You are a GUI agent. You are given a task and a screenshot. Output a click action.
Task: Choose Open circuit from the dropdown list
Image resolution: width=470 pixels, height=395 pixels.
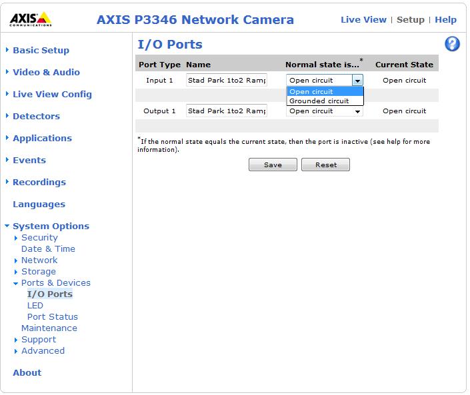click(x=325, y=91)
